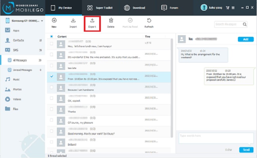Image resolution: width=257 pixels, height=158 pixels.
Task: Click the 'Type words here' message box
Action: 216,138
